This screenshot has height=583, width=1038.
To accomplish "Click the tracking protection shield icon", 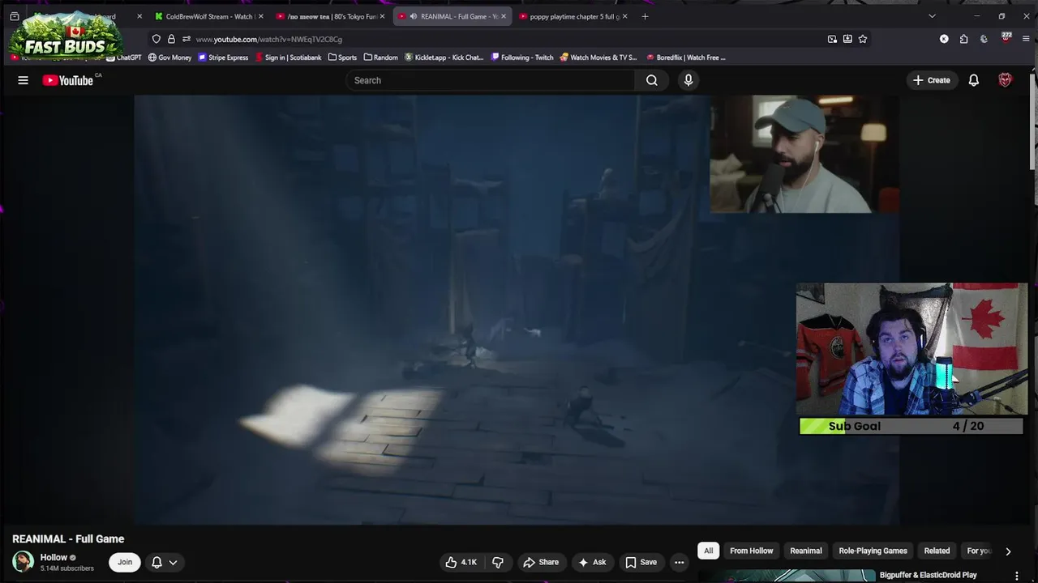I will (x=157, y=39).
